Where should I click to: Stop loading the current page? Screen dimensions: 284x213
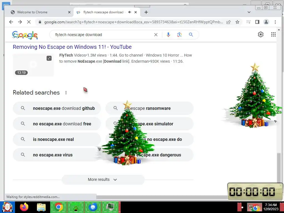click(x=29, y=22)
